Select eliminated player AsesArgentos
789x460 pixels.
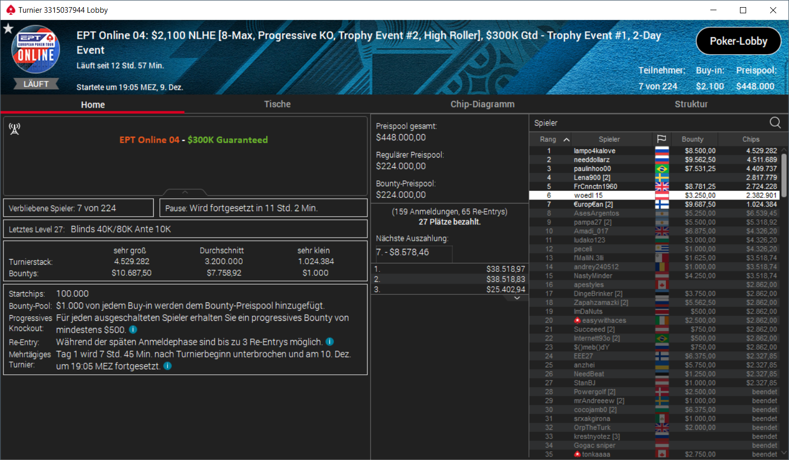click(x=655, y=213)
